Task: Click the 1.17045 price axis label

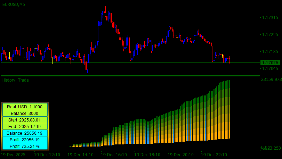Action: tap(270, 68)
